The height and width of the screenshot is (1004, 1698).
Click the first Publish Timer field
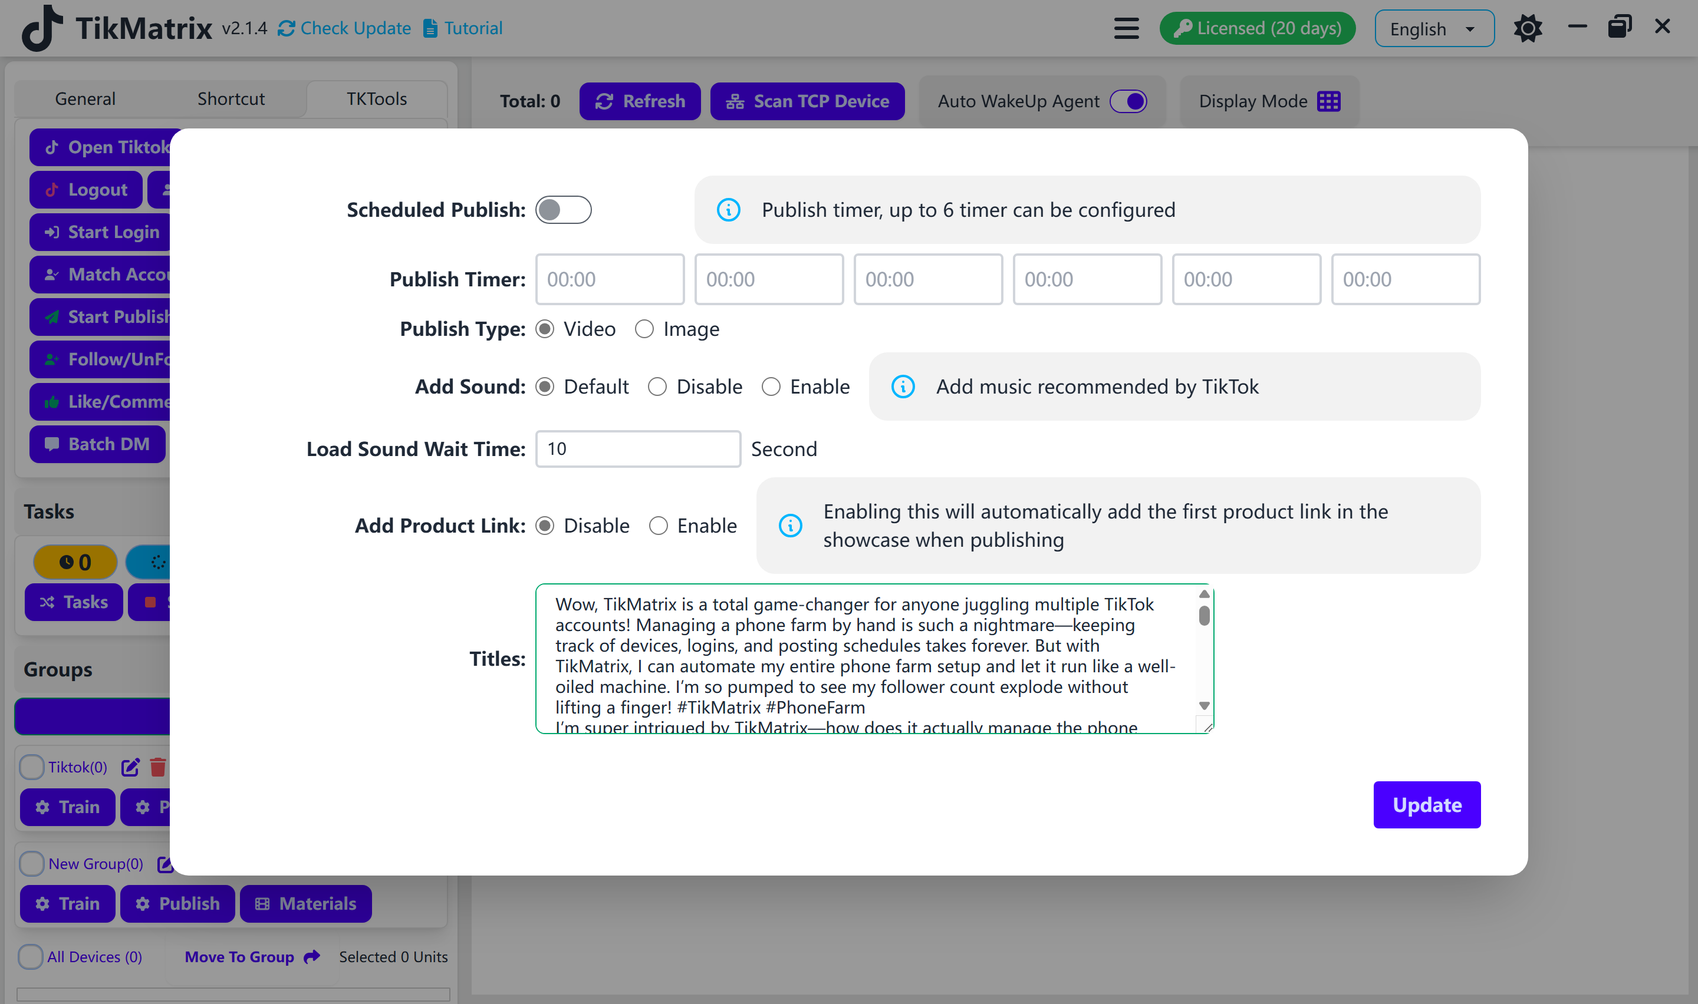pos(610,279)
